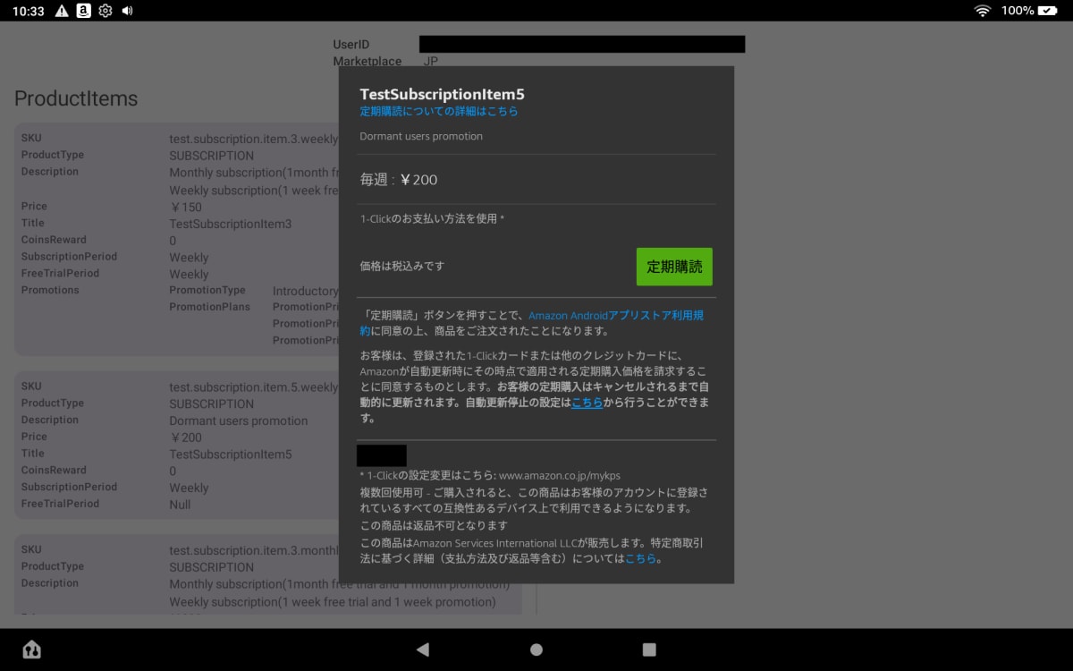Viewport: 1073px width, 671px height.
Task: Tap the Android home circle icon
Action: click(x=536, y=650)
